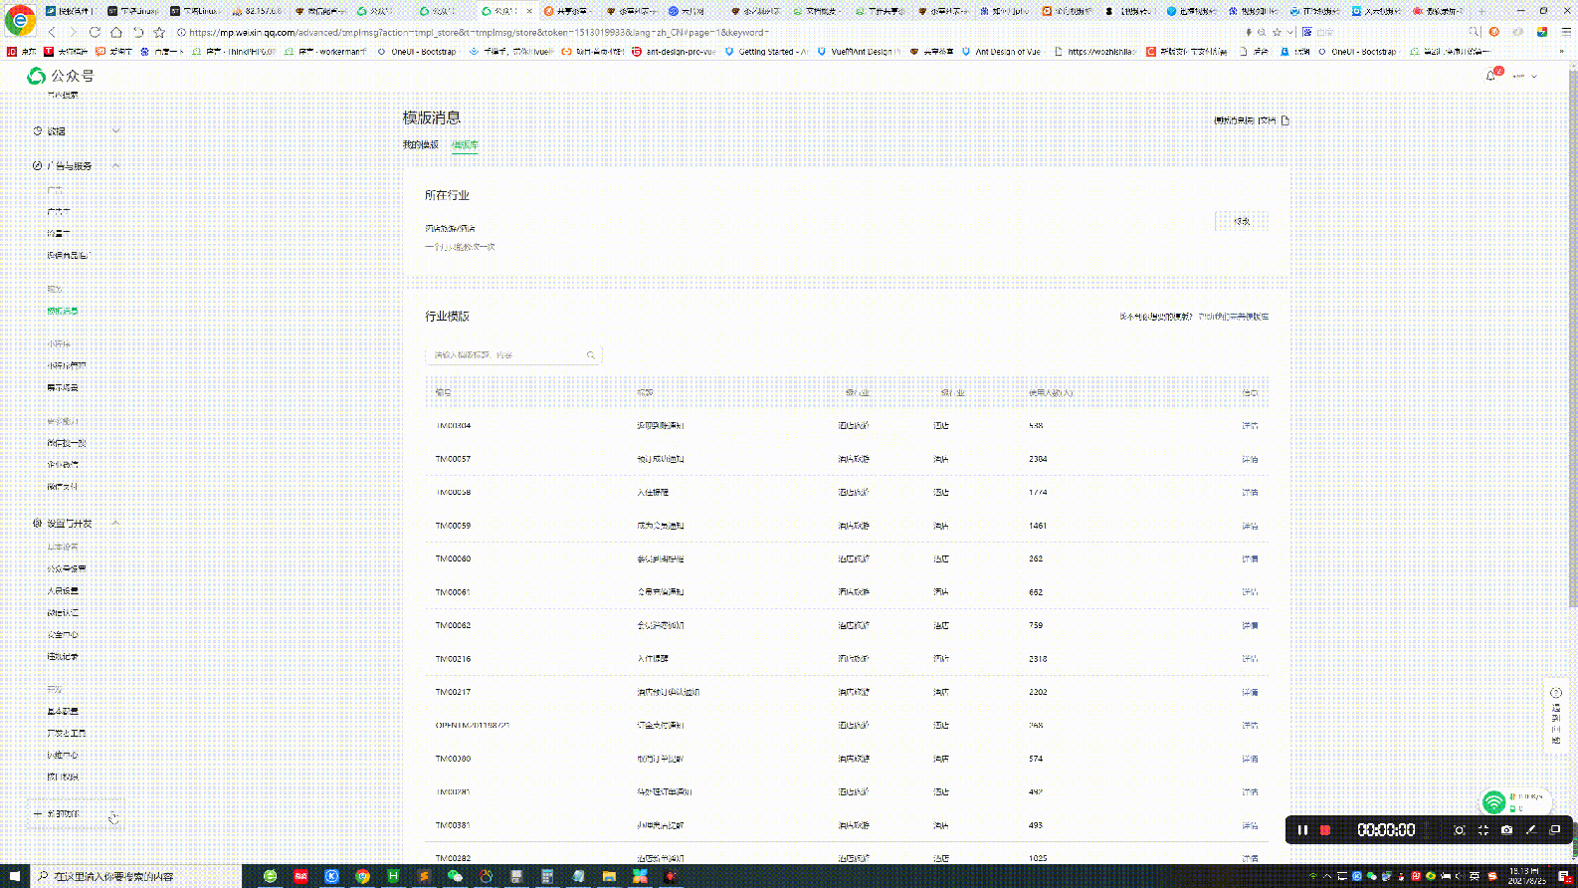Screen dimensions: 1578x888
Task: Open 微信支付 in the sidebar
Action: [63, 487]
